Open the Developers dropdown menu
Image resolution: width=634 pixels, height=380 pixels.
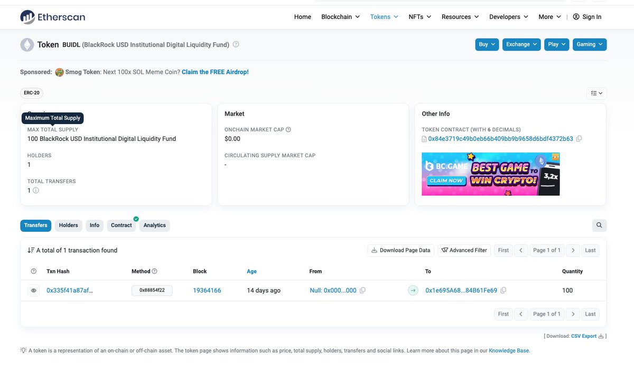tap(509, 17)
